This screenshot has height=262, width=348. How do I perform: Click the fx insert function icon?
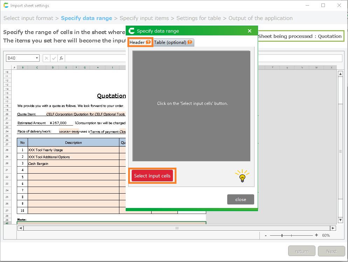coord(61,58)
